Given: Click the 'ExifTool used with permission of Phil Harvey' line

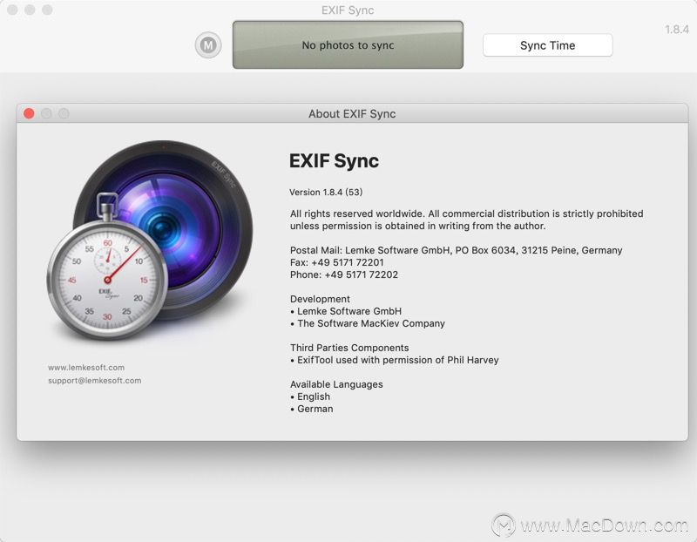Looking at the screenshot, I should point(395,360).
